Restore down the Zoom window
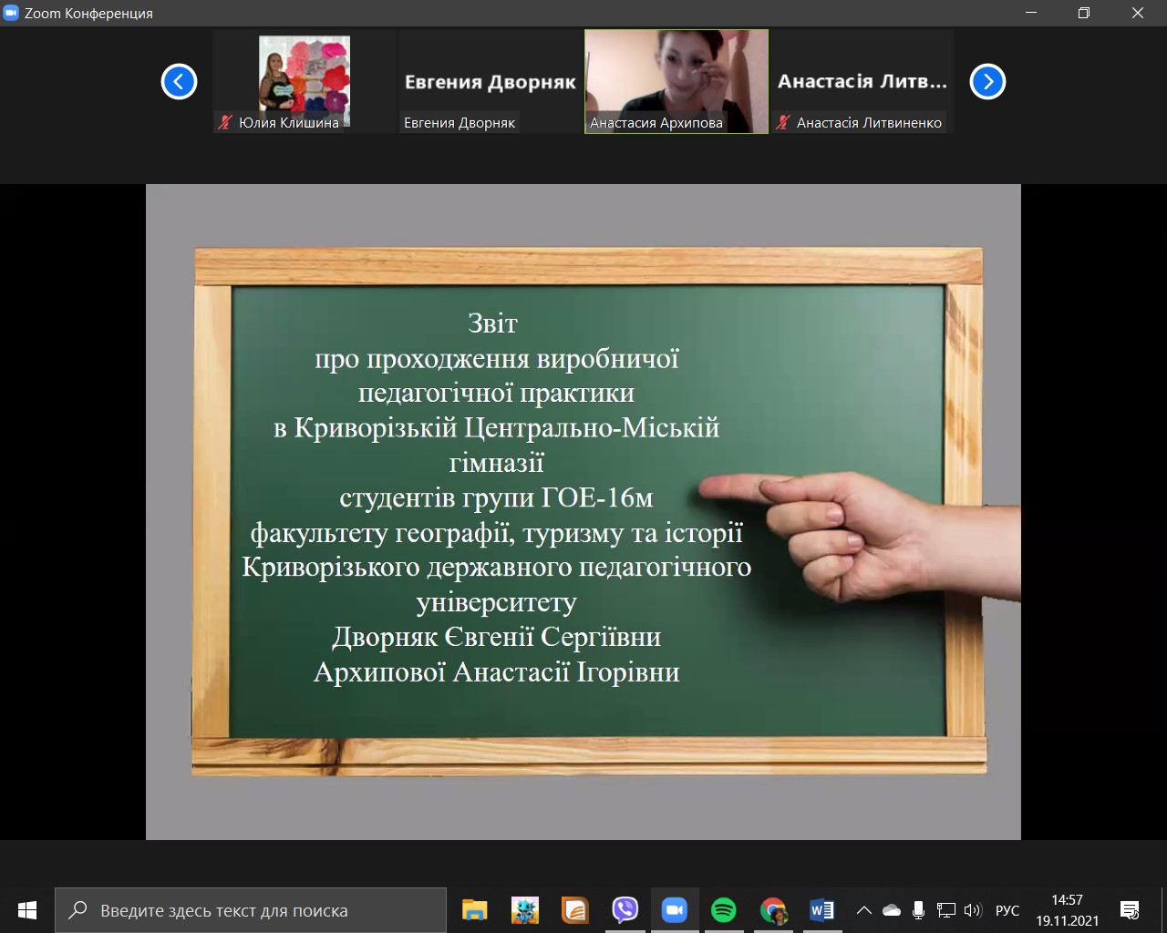The height and width of the screenshot is (933, 1167). click(x=1084, y=13)
